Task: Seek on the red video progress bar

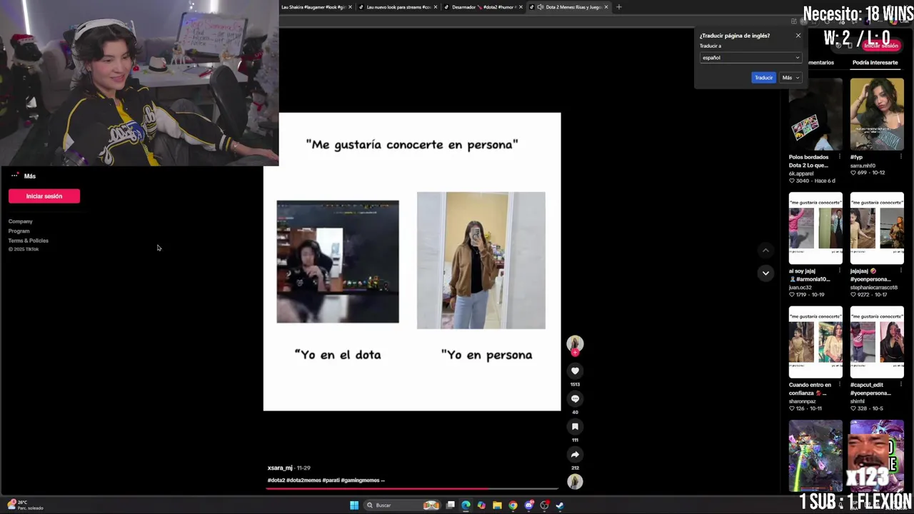Action: [412, 489]
